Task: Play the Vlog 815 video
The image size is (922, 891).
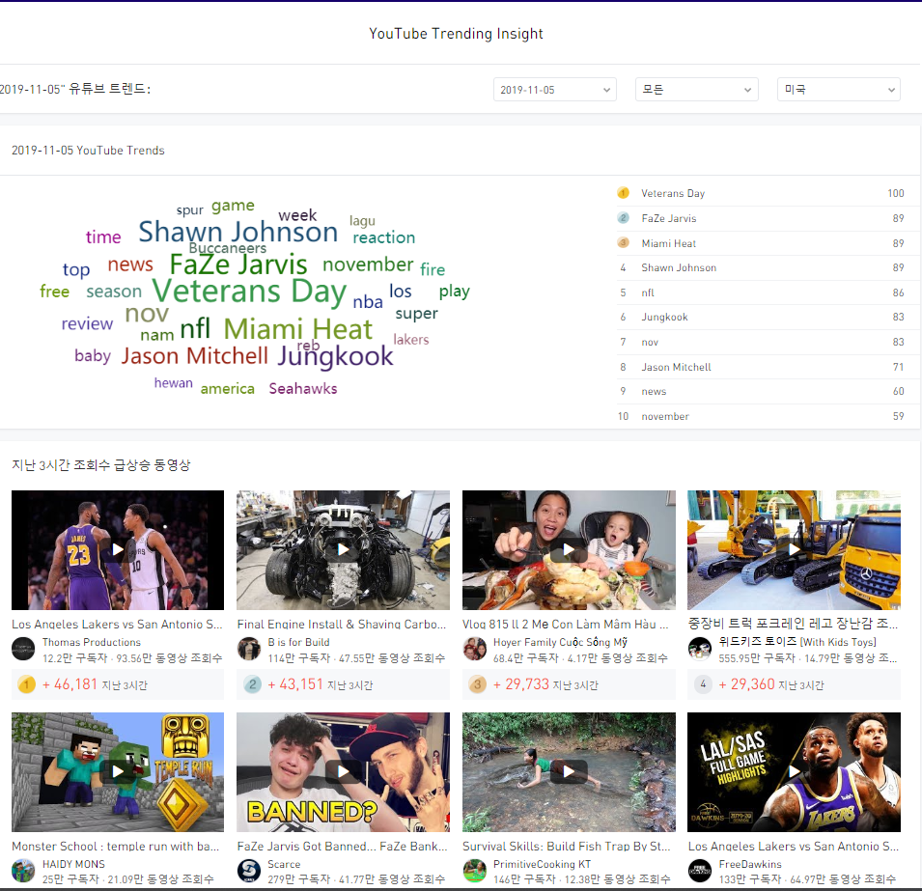Action: click(x=569, y=550)
